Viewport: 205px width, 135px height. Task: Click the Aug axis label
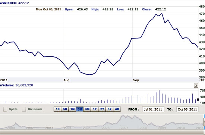coord(66,80)
